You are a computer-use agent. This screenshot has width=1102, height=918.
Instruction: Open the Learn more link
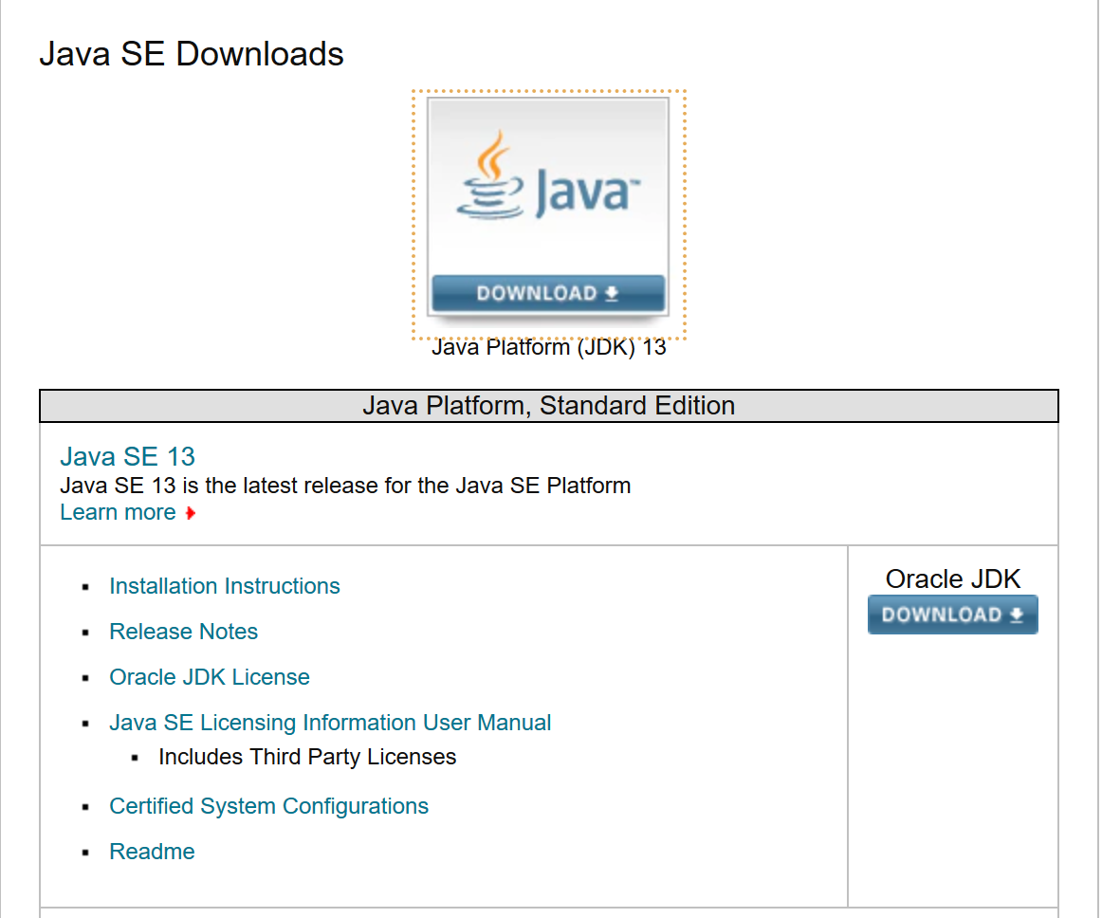tap(118, 512)
